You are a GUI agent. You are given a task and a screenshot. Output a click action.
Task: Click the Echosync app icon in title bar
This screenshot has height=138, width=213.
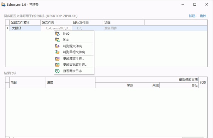click(3, 5)
